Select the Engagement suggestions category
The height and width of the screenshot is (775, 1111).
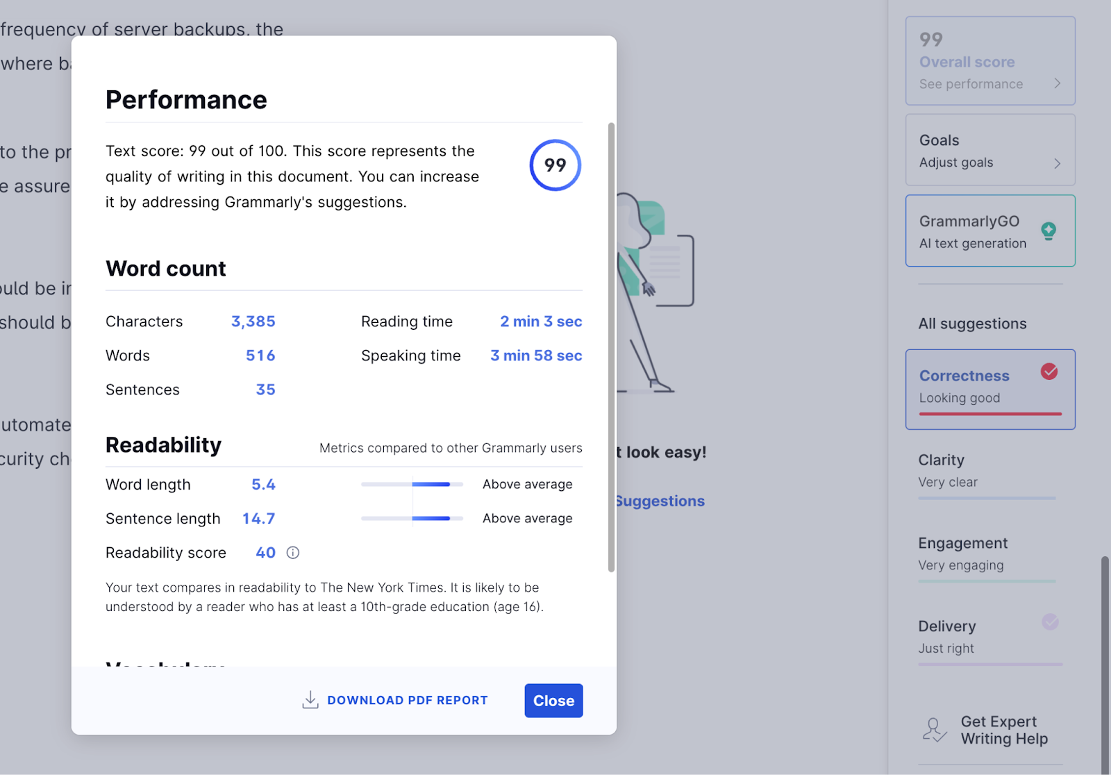[x=987, y=558]
